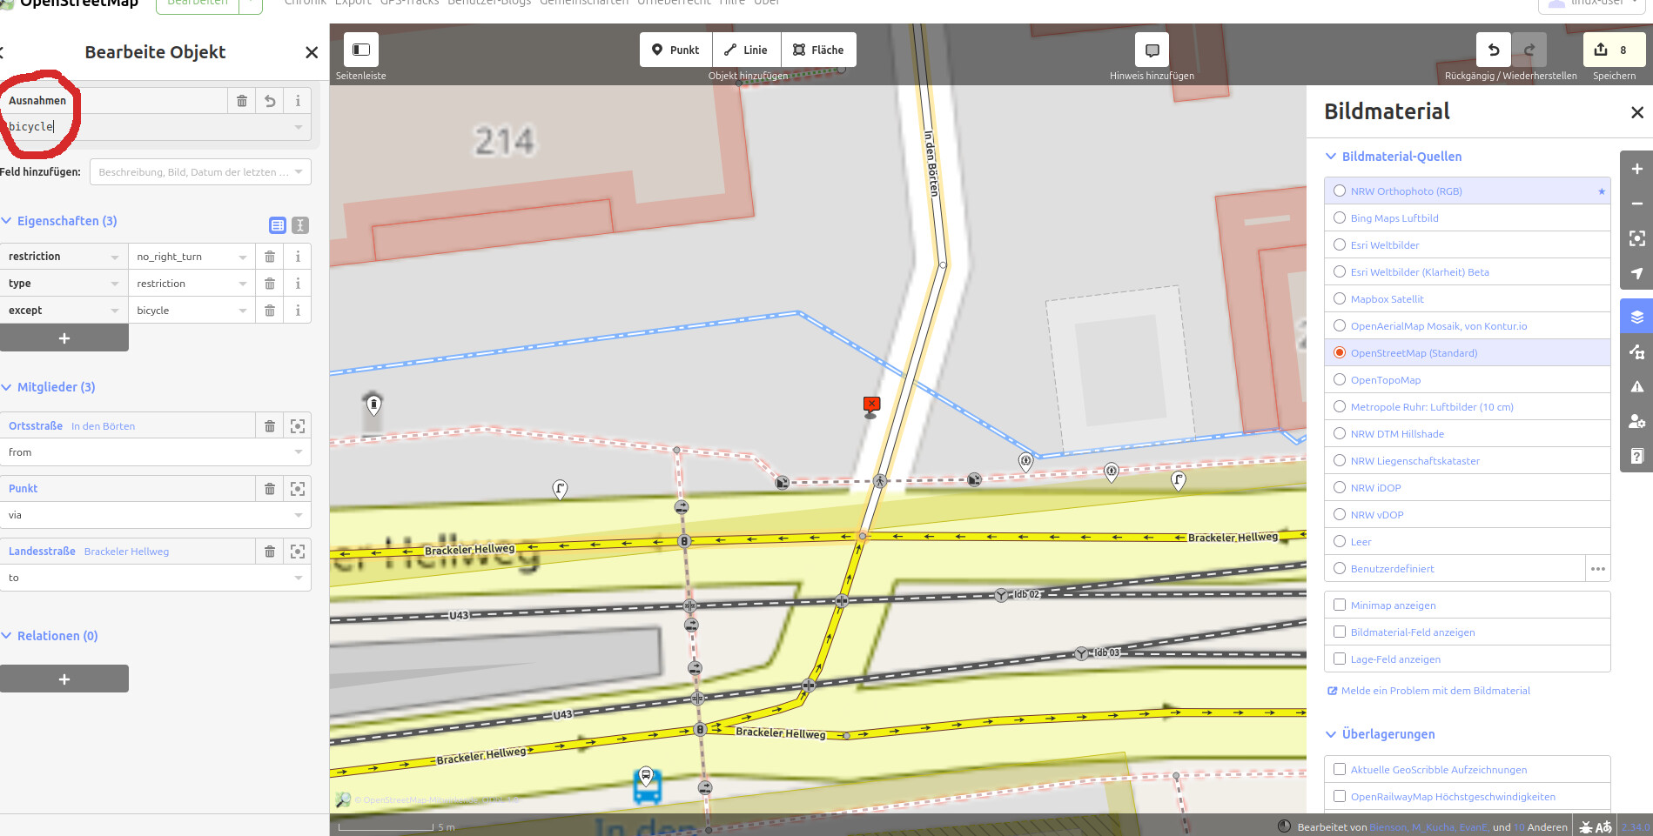The height and width of the screenshot is (836, 1653).
Task: Open the Ausnahmen bicycle value dropdown
Action: (x=299, y=127)
